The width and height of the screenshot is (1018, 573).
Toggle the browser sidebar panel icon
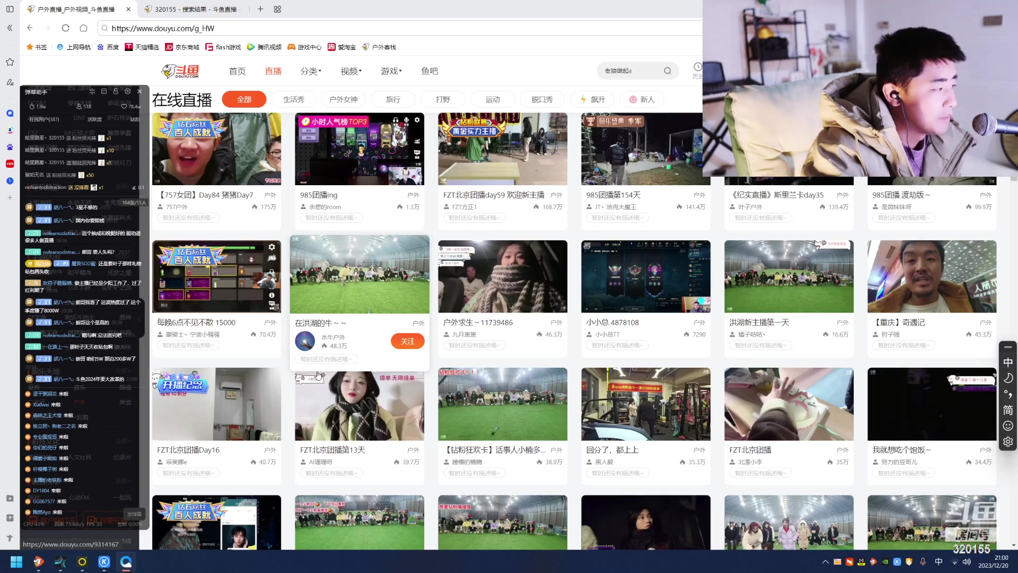point(10,9)
